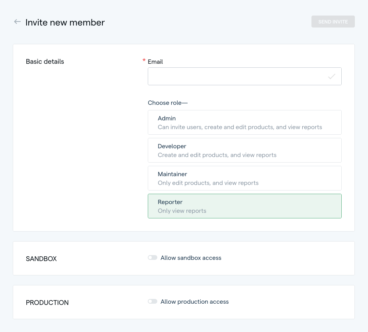Click the red required asterisk near Email
Viewport: 368px width, 332px height.
144,61
